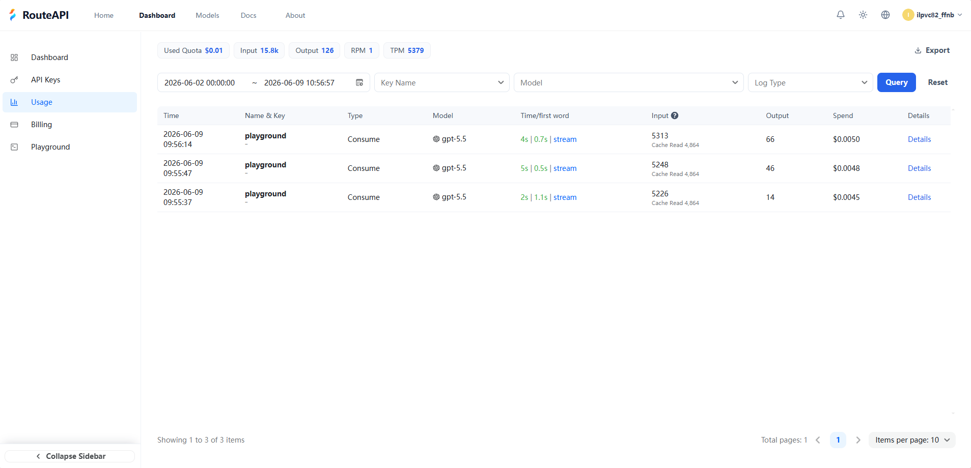Open the Model filter dropdown
The height and width of the screenshot is (468, 971).
(629, 82)
